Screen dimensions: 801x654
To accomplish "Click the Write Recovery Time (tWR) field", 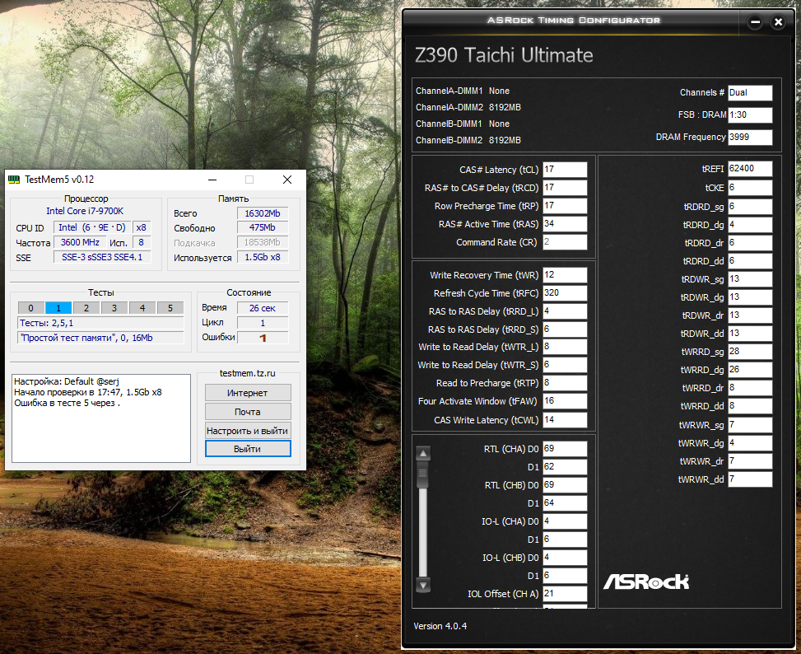I will pyautogui.click(x=565, y=275).
